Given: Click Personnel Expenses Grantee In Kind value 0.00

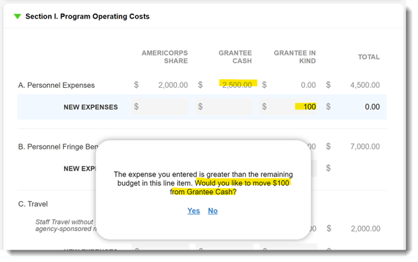Looking at the screenshot, I should (308, 85).
